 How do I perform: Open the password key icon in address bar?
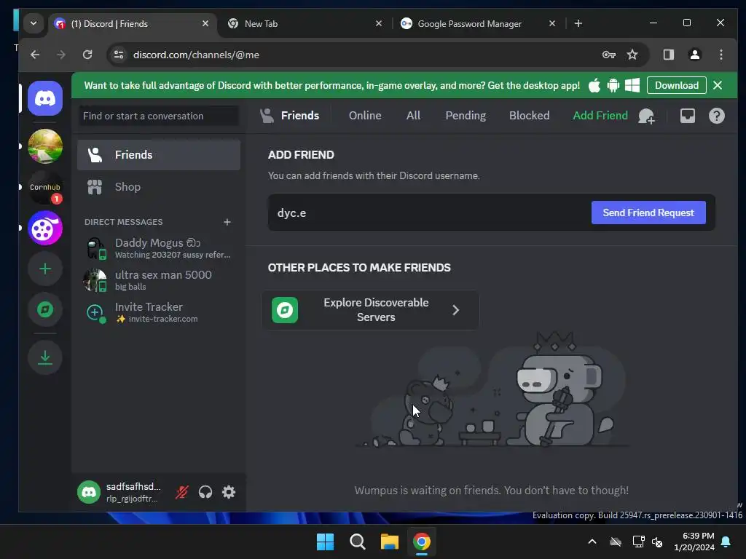(609, 55)
